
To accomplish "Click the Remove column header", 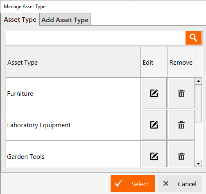I will tap(181, 62).
